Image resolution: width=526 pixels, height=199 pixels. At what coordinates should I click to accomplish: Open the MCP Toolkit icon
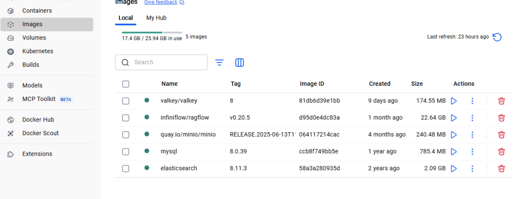pos(11,99)
